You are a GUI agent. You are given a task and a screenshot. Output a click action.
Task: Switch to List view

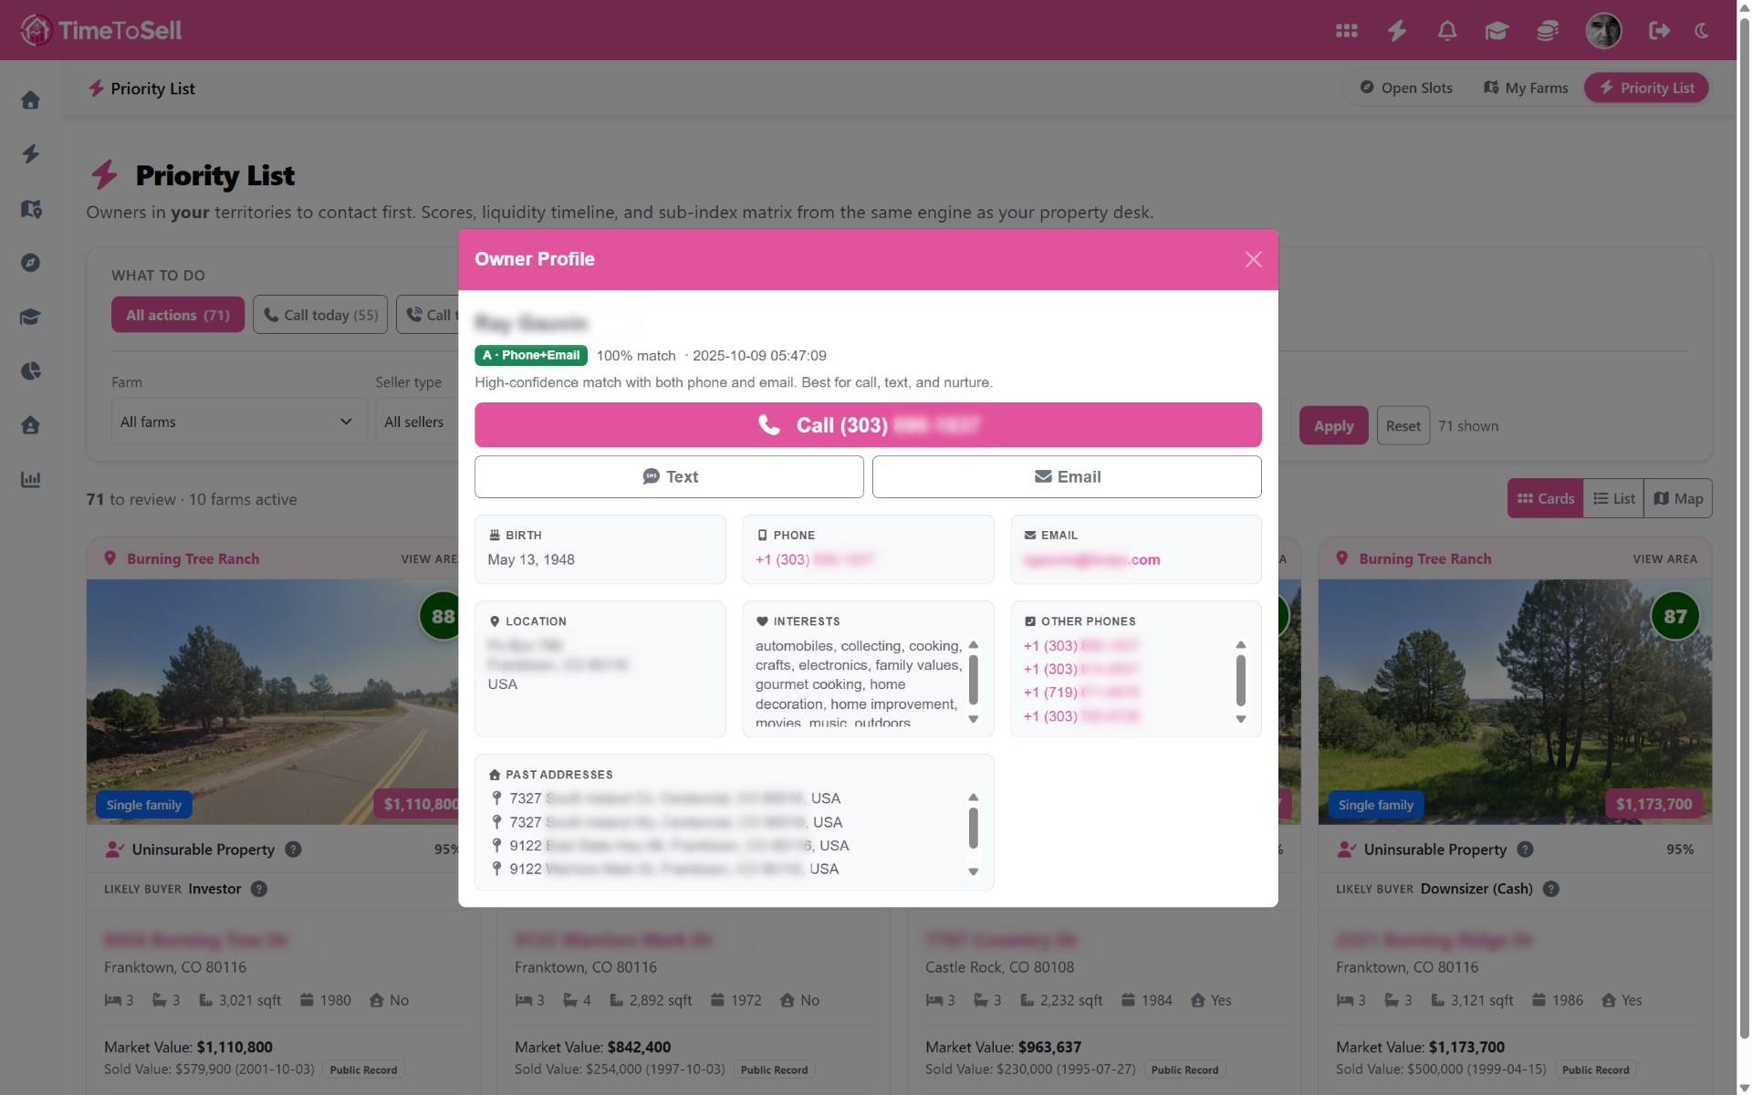[1613, 498]
